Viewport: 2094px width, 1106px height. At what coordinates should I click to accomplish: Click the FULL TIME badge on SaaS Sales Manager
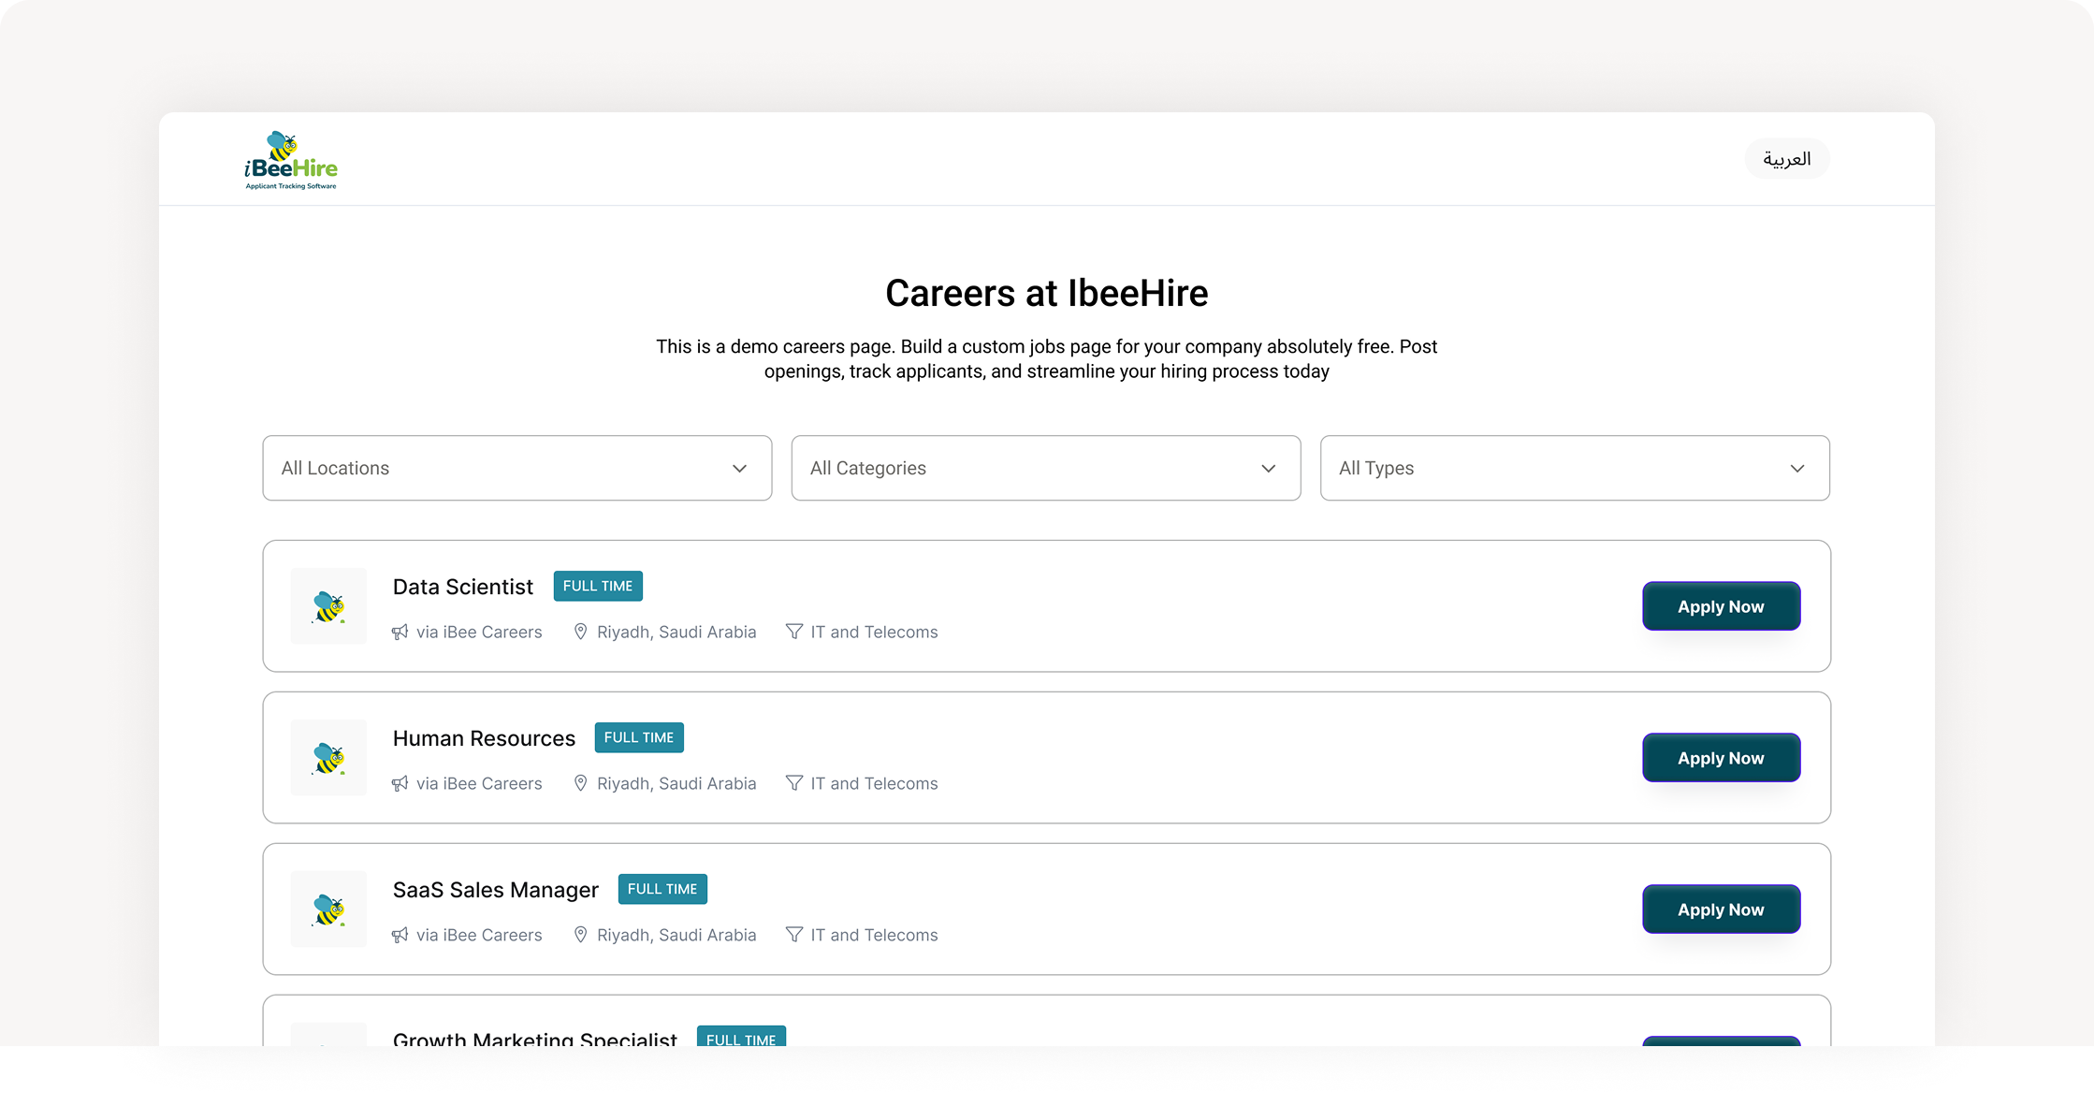coord(662,889)
